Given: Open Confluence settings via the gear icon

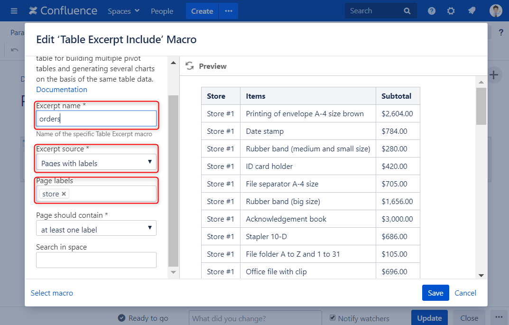Looking at the screenshot, I should pyautogui.click(x=451, y=10).
